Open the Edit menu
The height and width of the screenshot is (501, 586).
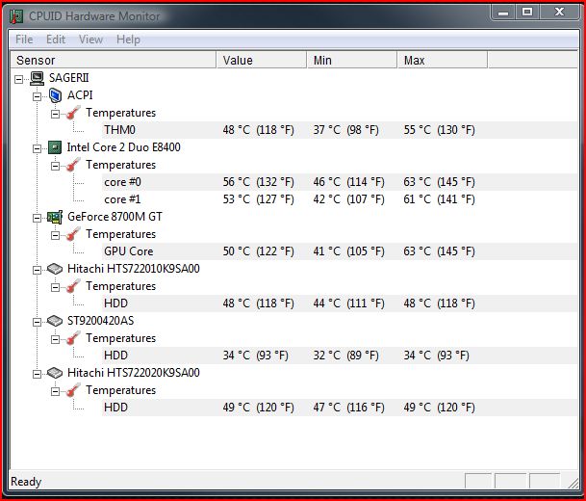point(56,40)
